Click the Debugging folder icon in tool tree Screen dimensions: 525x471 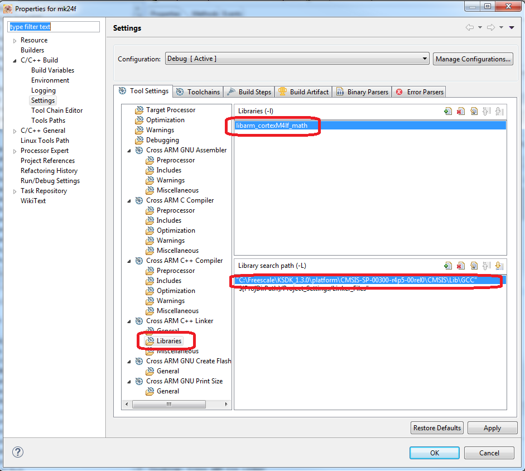[139, 140]
